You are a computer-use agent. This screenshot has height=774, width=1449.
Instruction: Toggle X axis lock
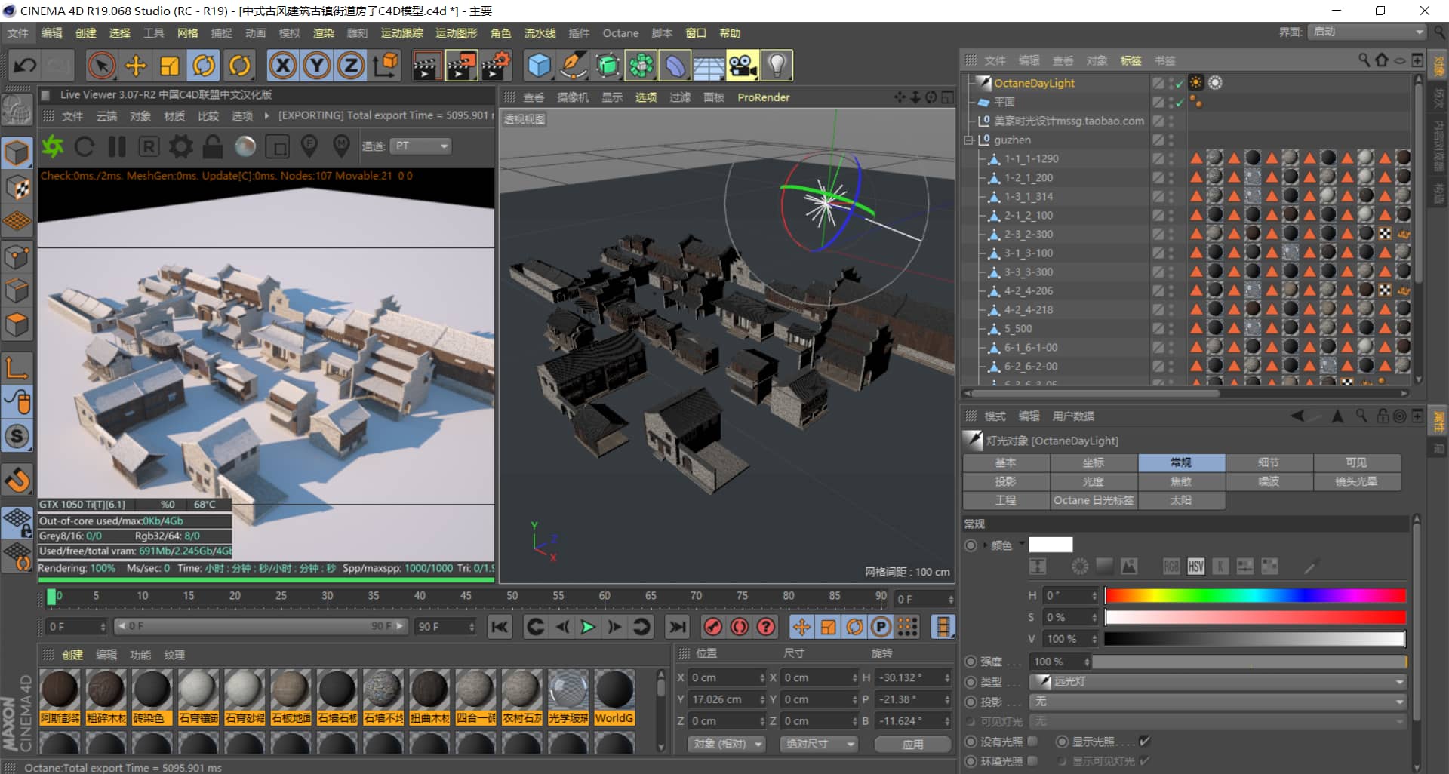(x=283, y=66)
